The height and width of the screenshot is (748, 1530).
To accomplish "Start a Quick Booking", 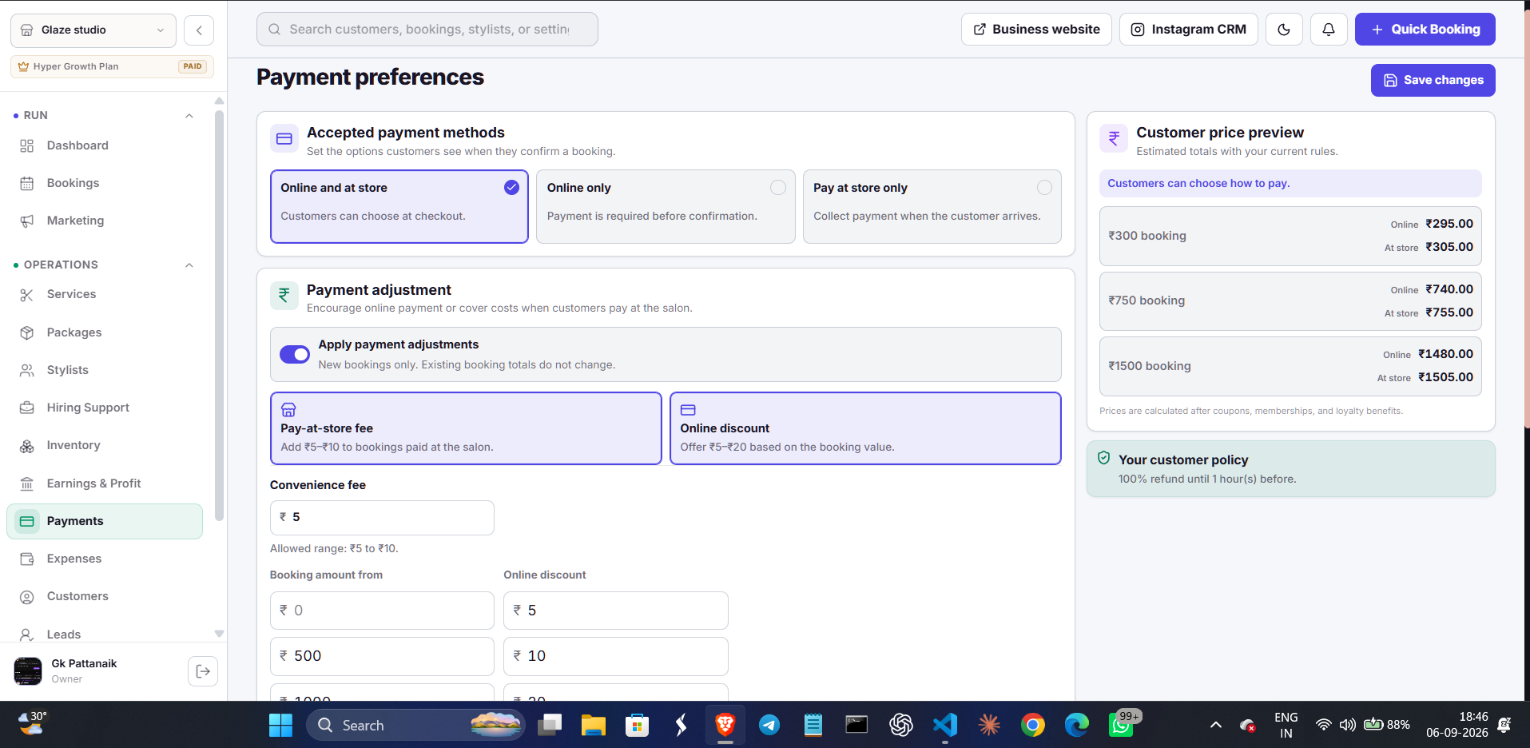I will click(x=1425, y=30).
